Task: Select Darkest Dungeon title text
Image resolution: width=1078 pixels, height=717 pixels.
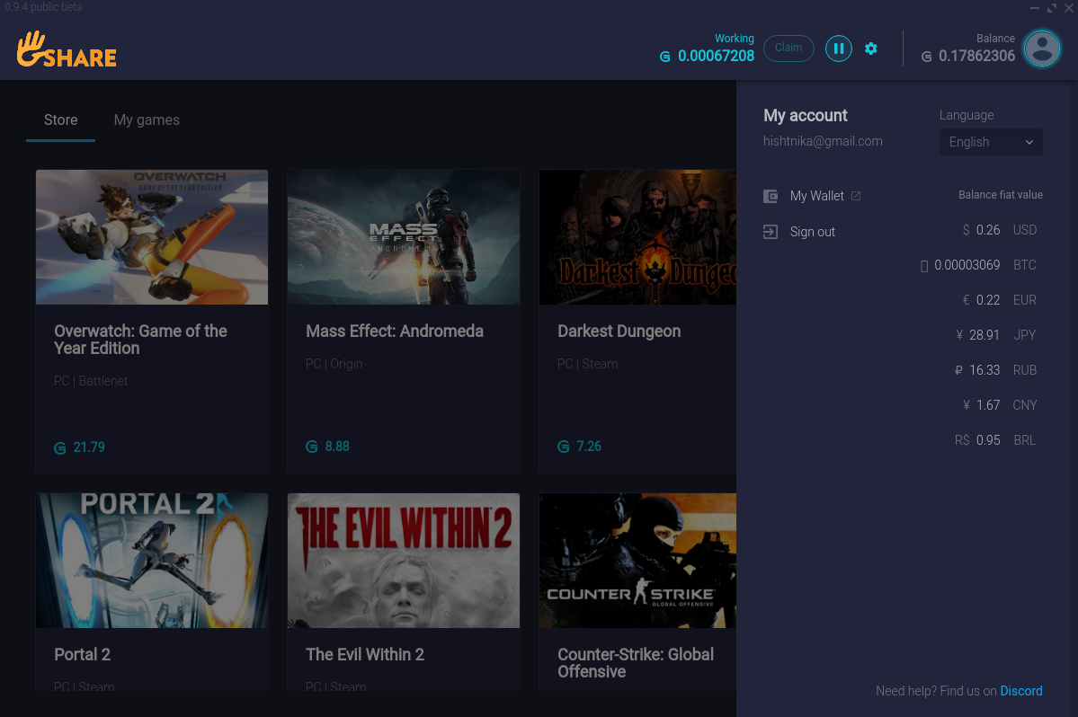Action: click(x=619, y=331)
